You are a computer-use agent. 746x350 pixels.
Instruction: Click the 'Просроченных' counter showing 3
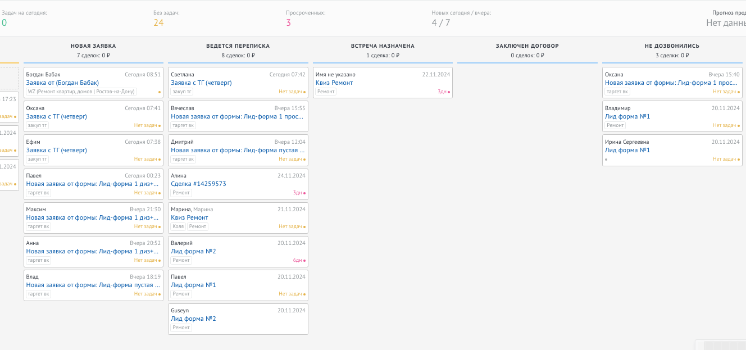click(x=288, y=22)
